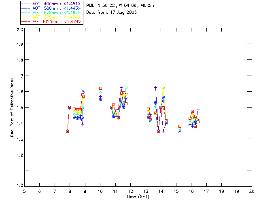Click the y-axis tick label 1.9
The height and width of the screenshot is (207, 259).
pos(20,44)
